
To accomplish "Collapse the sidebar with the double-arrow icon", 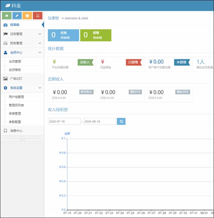I will [x=22, y=138].
